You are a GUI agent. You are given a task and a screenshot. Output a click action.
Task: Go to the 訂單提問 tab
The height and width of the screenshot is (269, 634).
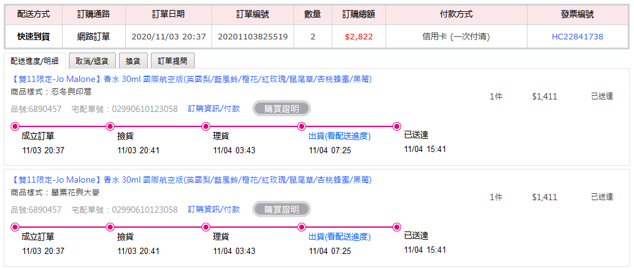point(173,61)
